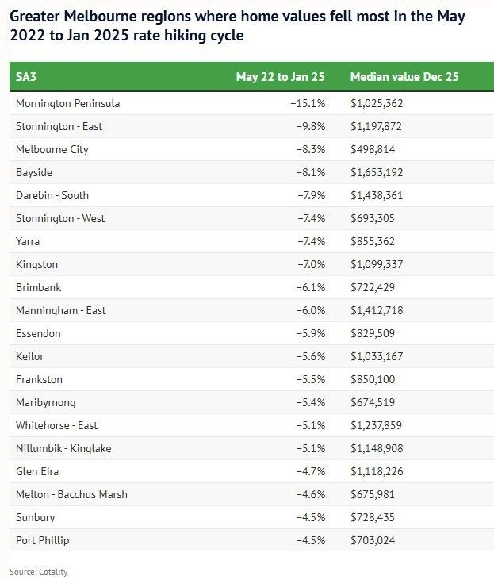Click Manningham - East median value

point(383,310)
